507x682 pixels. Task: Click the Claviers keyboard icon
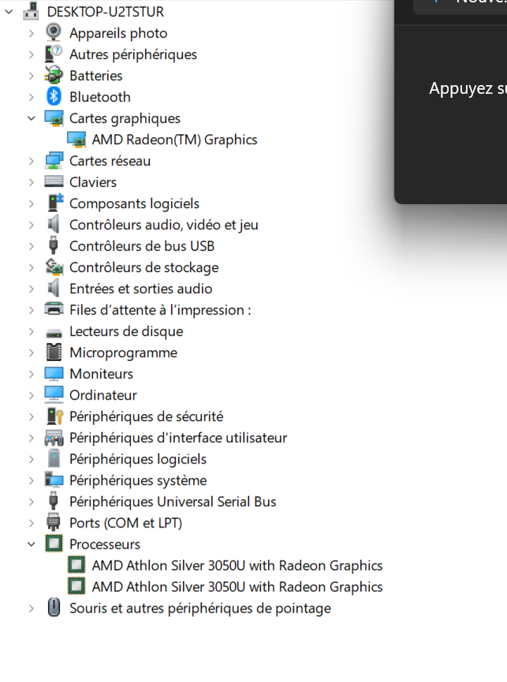[54, 182]
